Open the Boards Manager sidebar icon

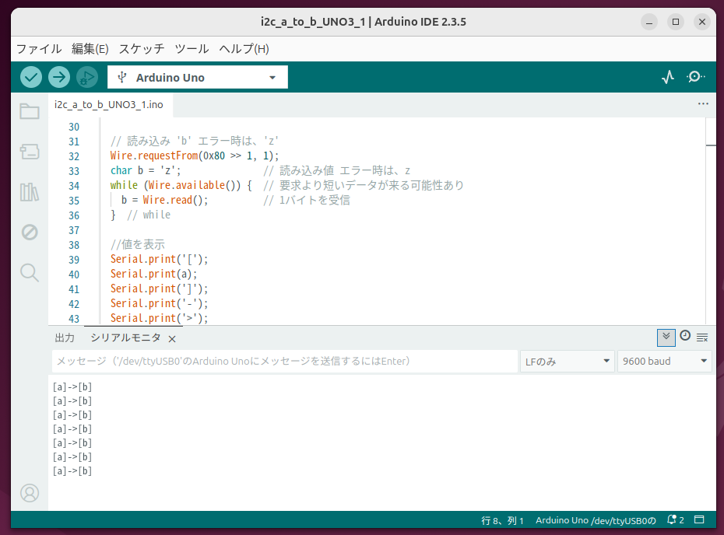coord(30,152)
